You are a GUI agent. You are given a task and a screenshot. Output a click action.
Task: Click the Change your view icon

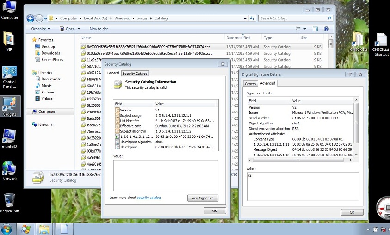coord(298,29)
